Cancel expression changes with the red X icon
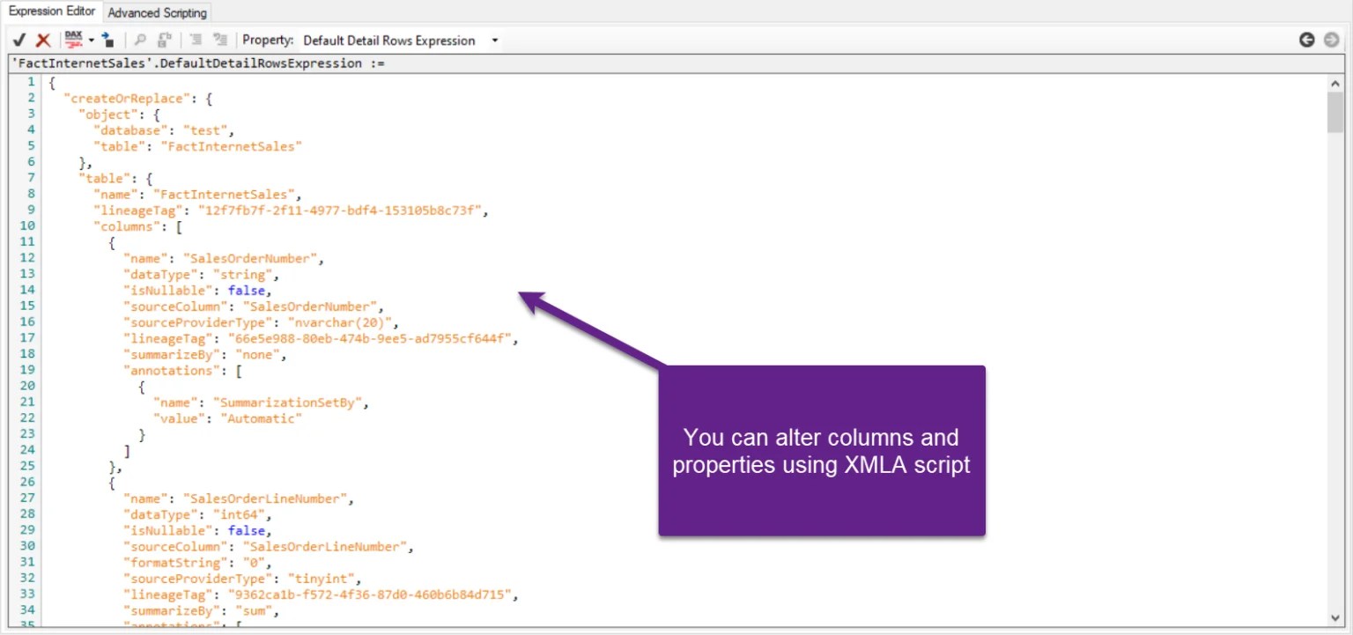 42,40
